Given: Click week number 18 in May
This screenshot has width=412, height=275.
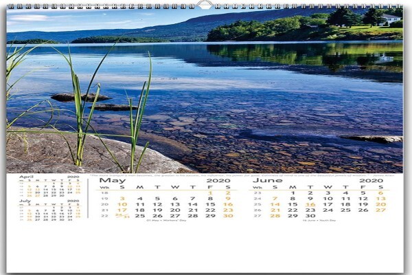Looking at the screenshot, I should point(104,193).
